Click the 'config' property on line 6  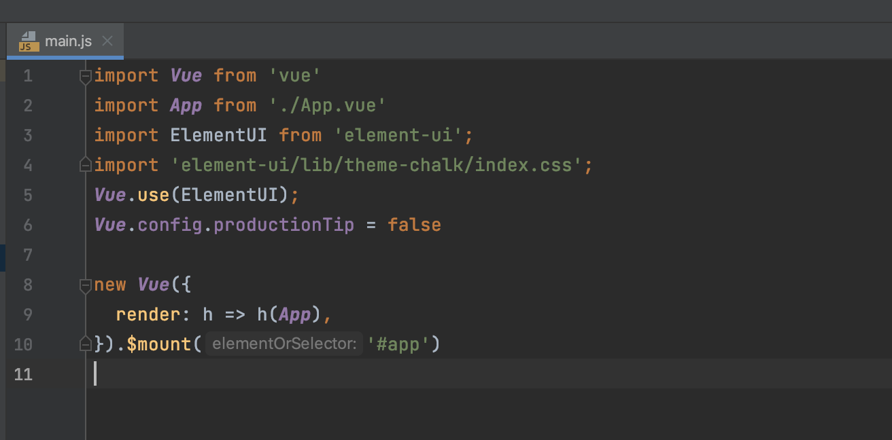(x=170, y=225)
